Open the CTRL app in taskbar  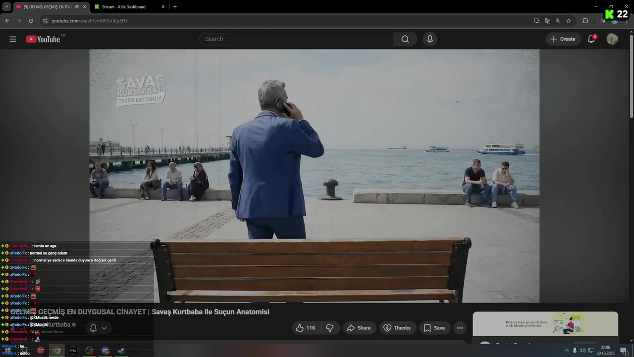click(73, 351)
